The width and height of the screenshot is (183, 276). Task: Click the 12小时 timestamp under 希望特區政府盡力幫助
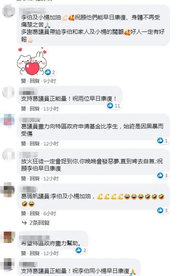(x=51, y=253)
